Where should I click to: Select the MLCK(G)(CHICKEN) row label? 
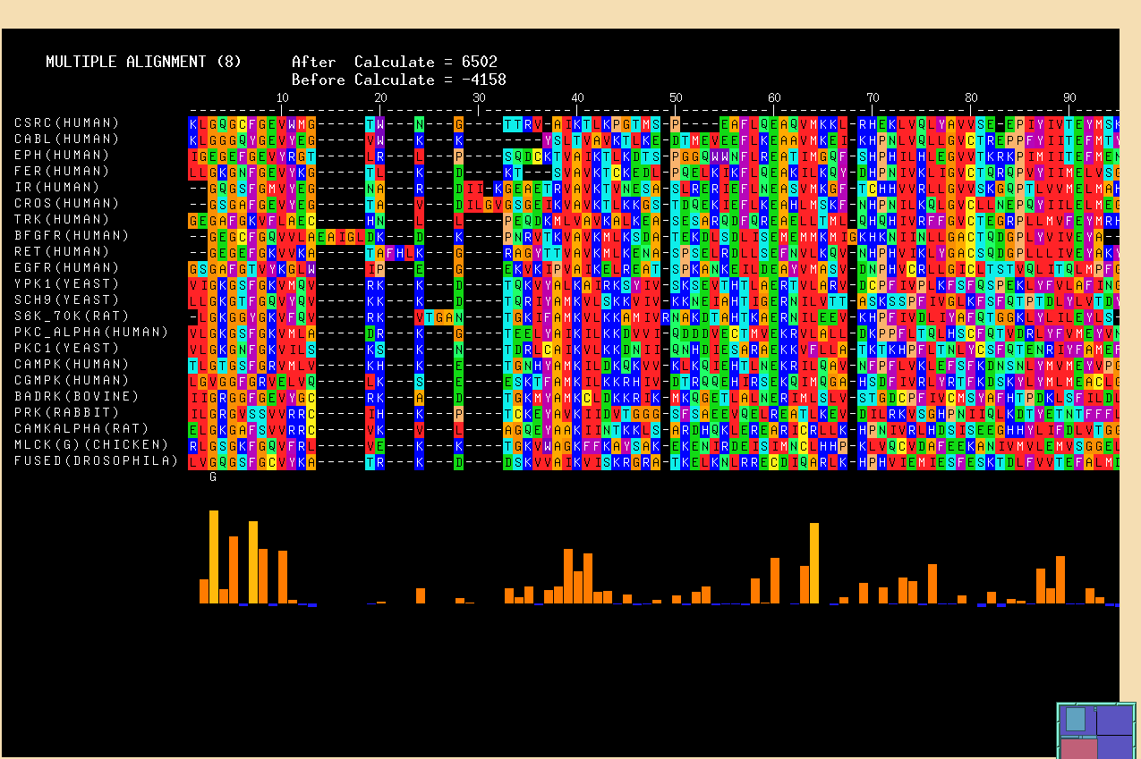click(x=91, y=444)
